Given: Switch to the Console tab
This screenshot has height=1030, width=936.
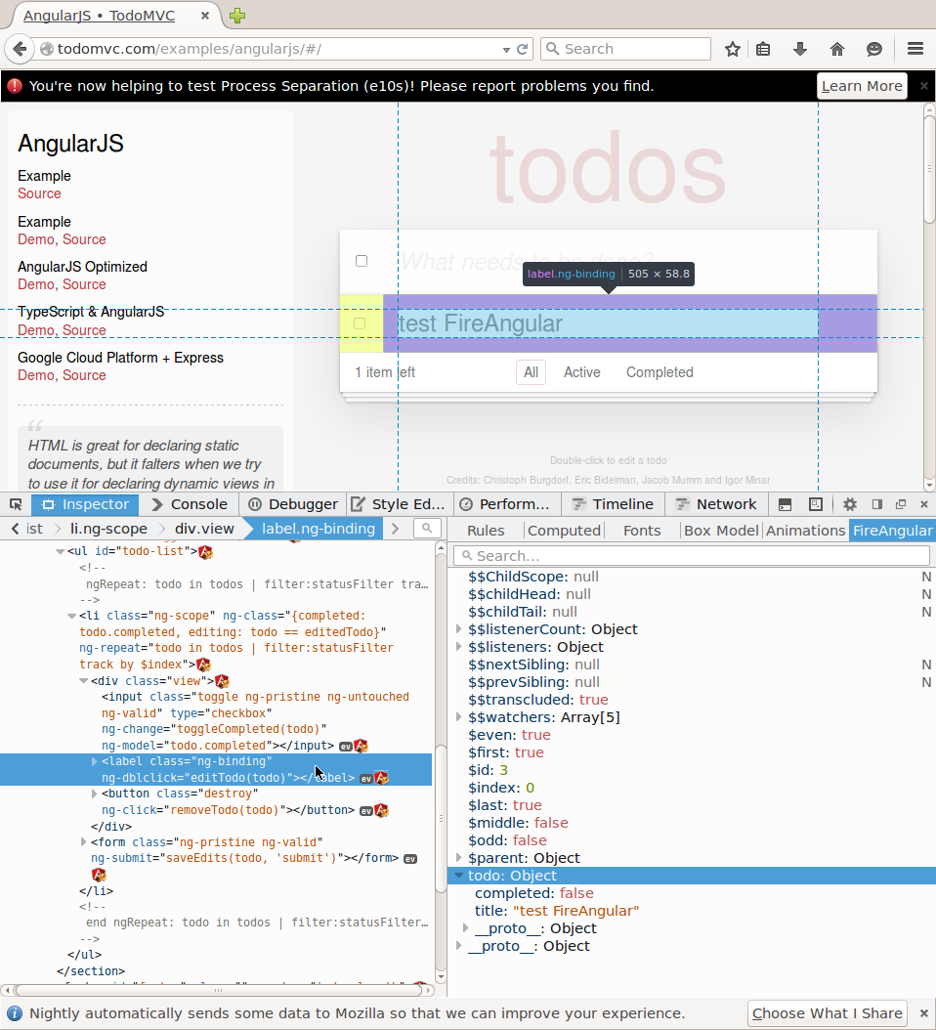Looking at the screenshot, I should pyautogui.click(x=190, y=504).
